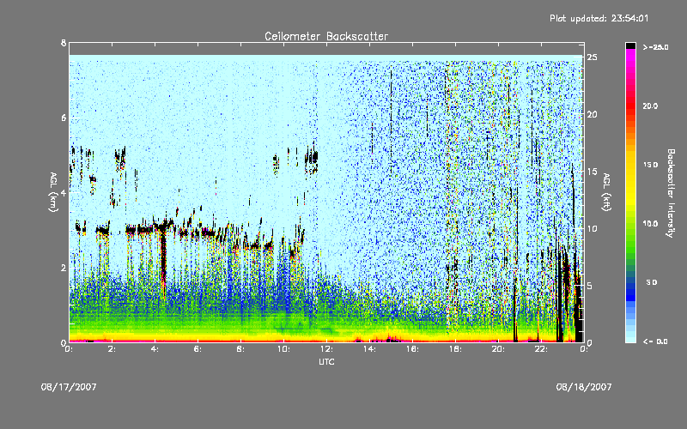
Task: Click the "15" tick on the kft axis
Action: tap(593, 172)
